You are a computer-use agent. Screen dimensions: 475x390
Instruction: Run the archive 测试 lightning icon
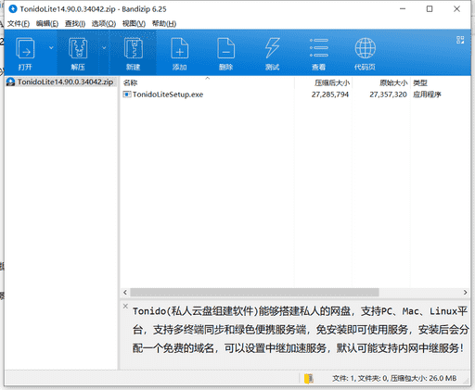pyautogui.click(x=273, y=54)
